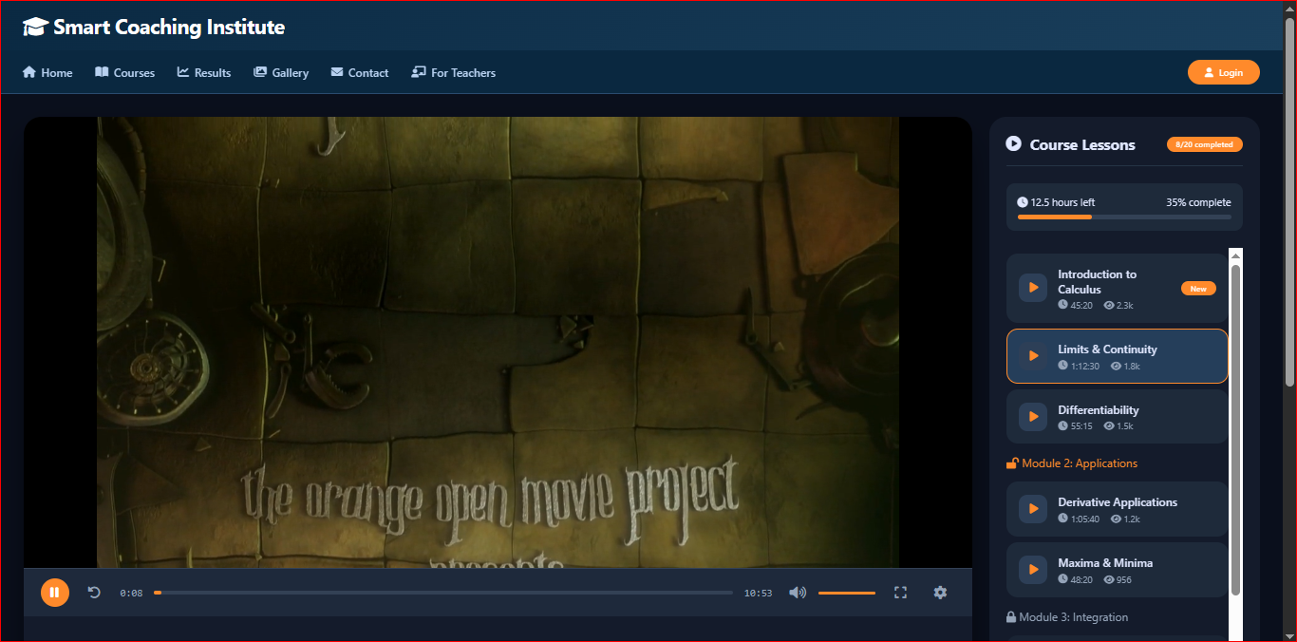The height and width of the screenshot is (642, 1297).
Task: Adjust the orange volume slider
Action: 846,593
